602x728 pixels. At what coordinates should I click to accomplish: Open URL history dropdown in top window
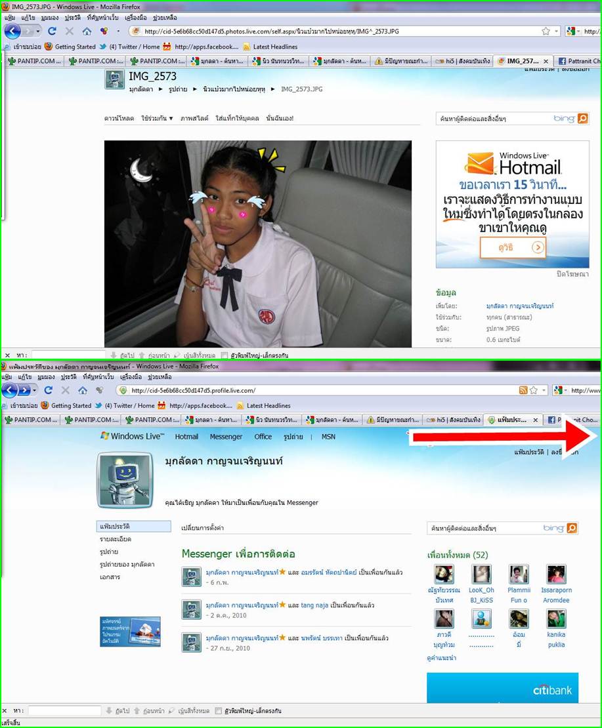coord(557,31)
